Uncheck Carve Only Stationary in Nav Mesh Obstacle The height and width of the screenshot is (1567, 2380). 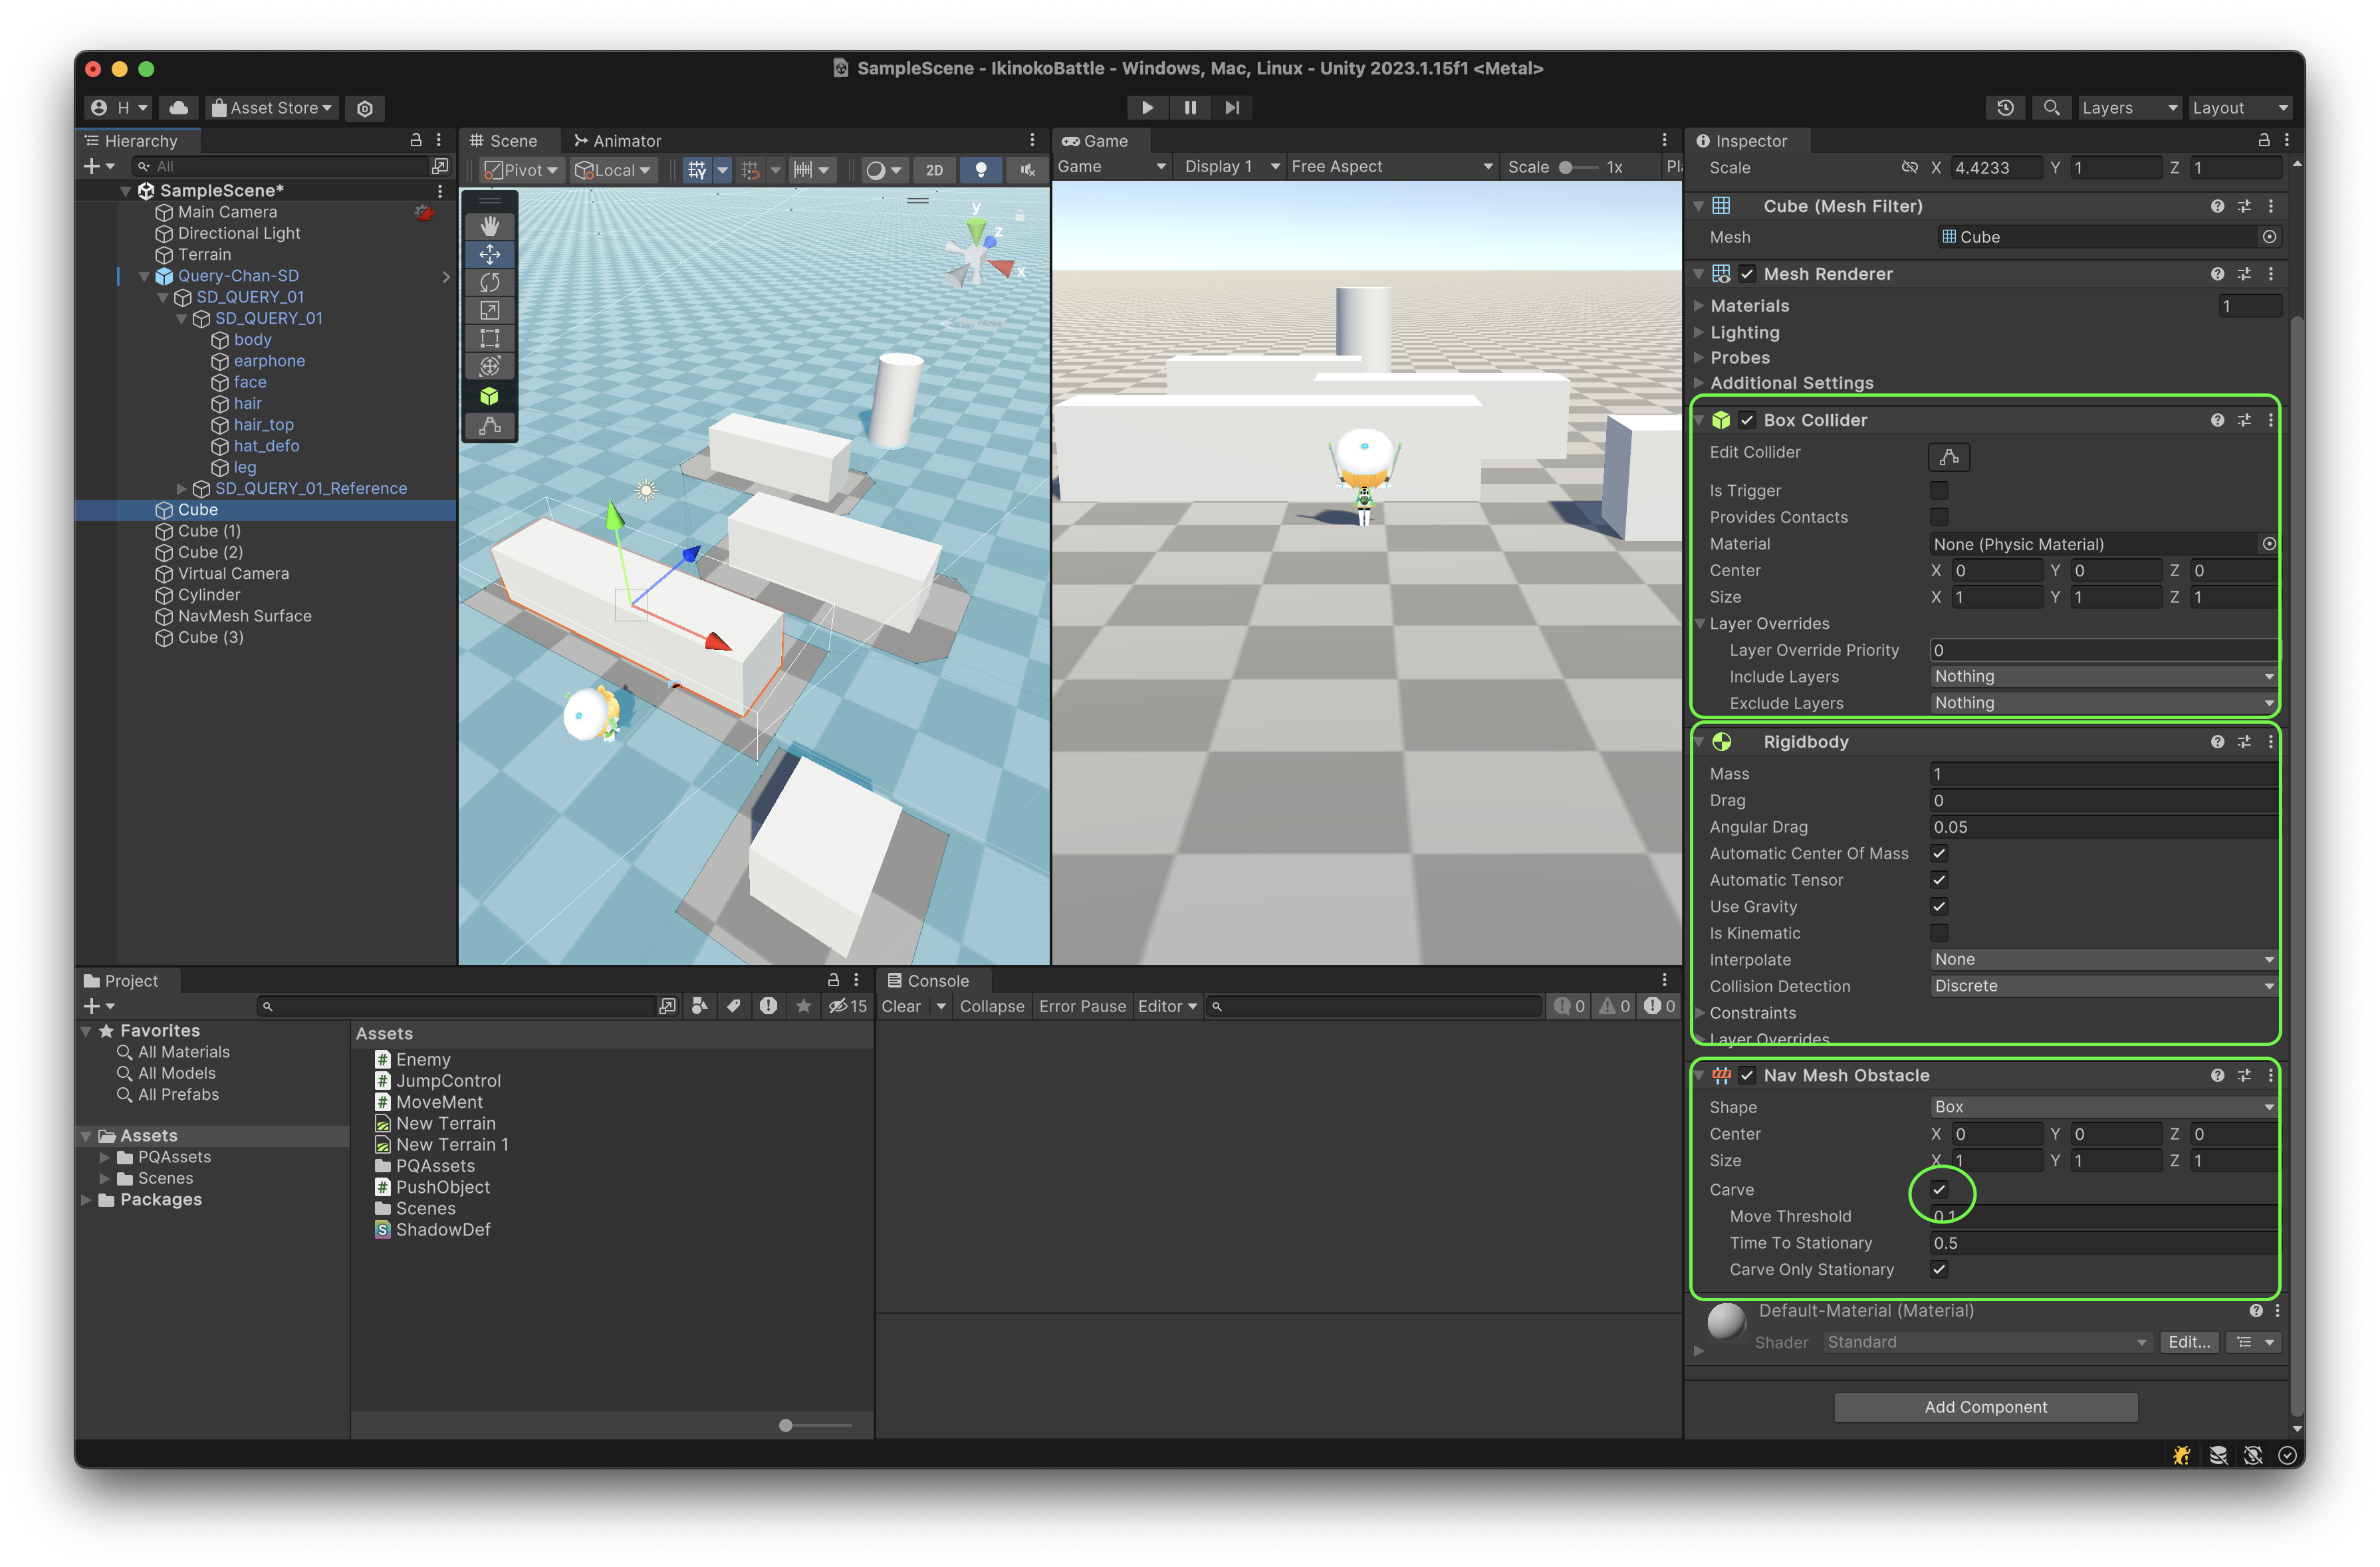(1938, 1269)
